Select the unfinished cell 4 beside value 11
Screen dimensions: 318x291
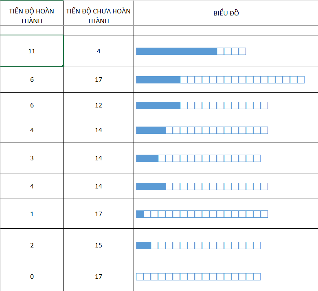tap(99, 51)
